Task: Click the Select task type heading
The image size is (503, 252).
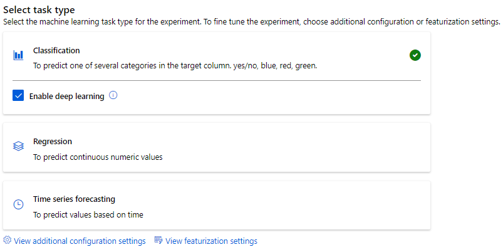Action: [x=39, y=10]
